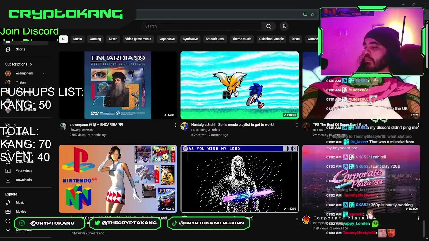Screen dimensions: 429x241
Task: Click the Explore Music label
Action: pyautogui.click(x=20, y=202)
